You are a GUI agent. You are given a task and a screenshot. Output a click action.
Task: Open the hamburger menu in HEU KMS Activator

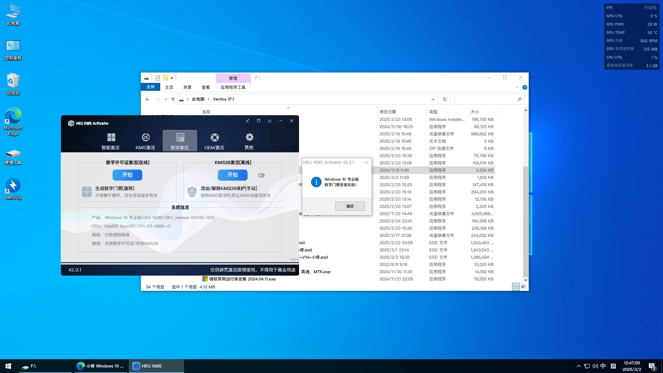pos(270,121)
